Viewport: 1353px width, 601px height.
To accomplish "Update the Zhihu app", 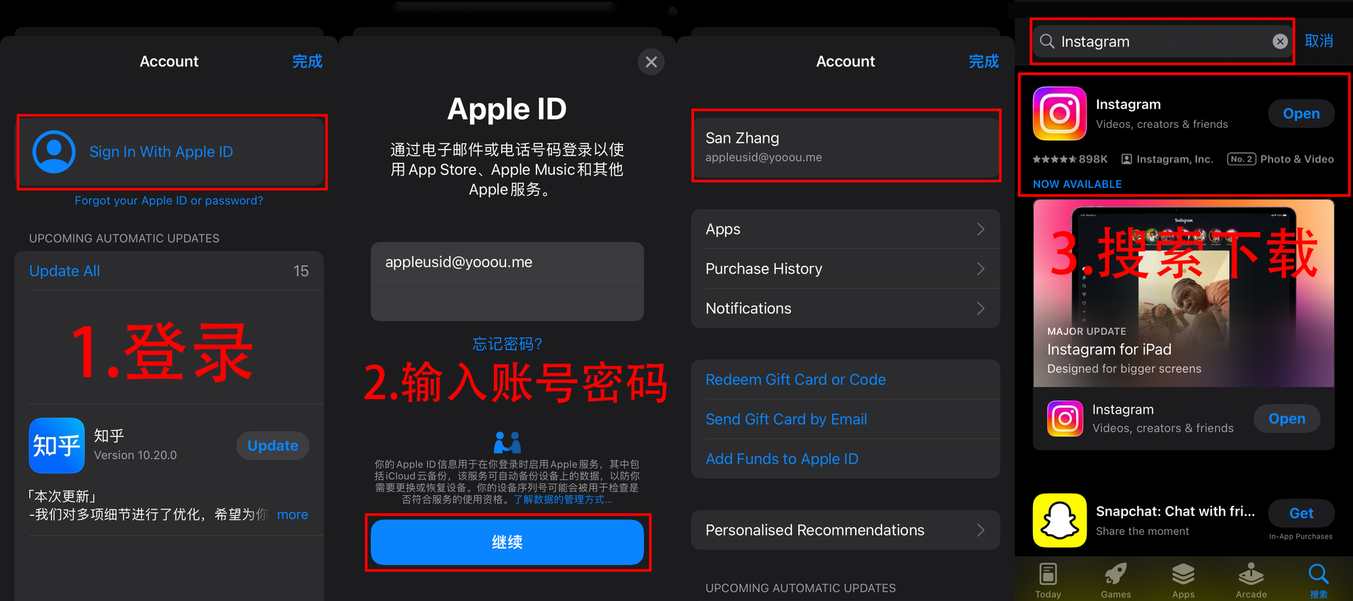I will tap(273, 446).
